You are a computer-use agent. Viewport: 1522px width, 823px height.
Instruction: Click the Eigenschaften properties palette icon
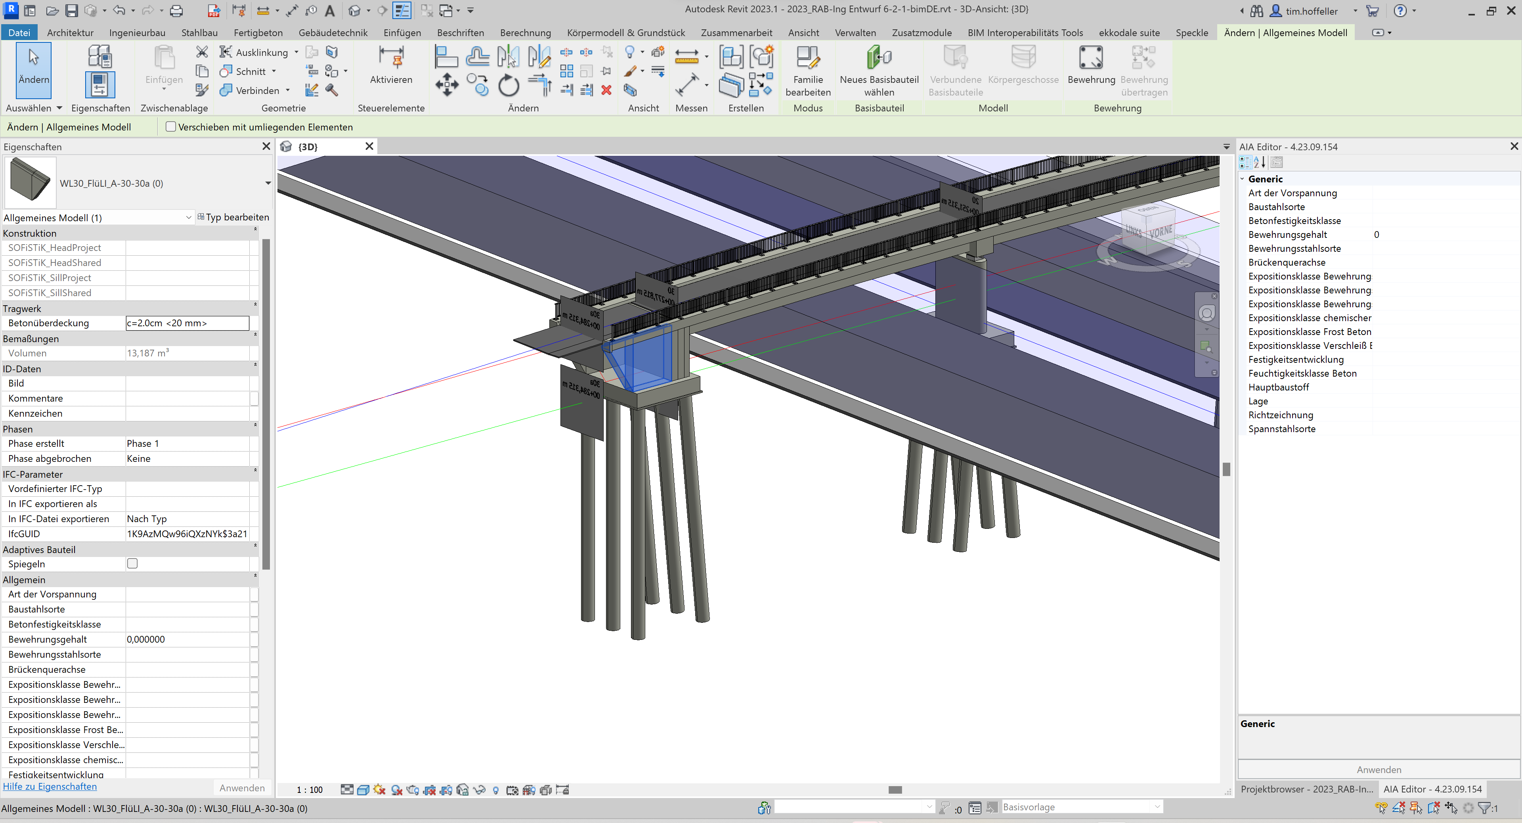(100, 84)
